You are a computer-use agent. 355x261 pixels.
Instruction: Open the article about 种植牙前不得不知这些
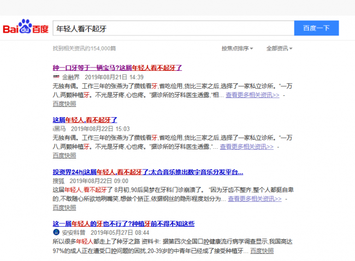click(x=123, y=223)
